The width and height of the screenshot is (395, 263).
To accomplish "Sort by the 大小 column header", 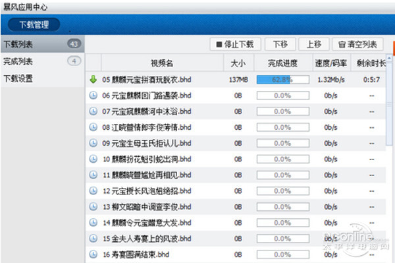I will [x=238, y=63].
